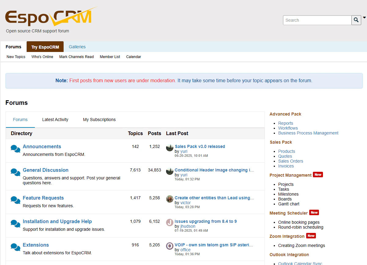Open the Calendar page
Screen dimensions: 367x265
[134, 57]
